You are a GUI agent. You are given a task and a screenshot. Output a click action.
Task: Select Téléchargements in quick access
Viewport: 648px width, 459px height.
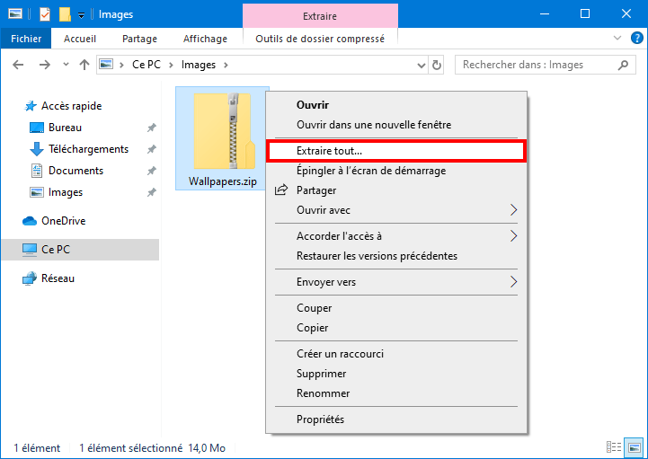(x=88, y=149)
